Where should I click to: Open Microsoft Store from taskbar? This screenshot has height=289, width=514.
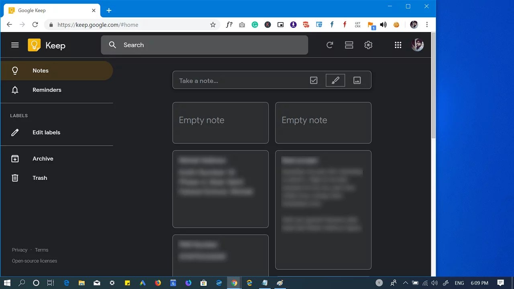[204, 283]
